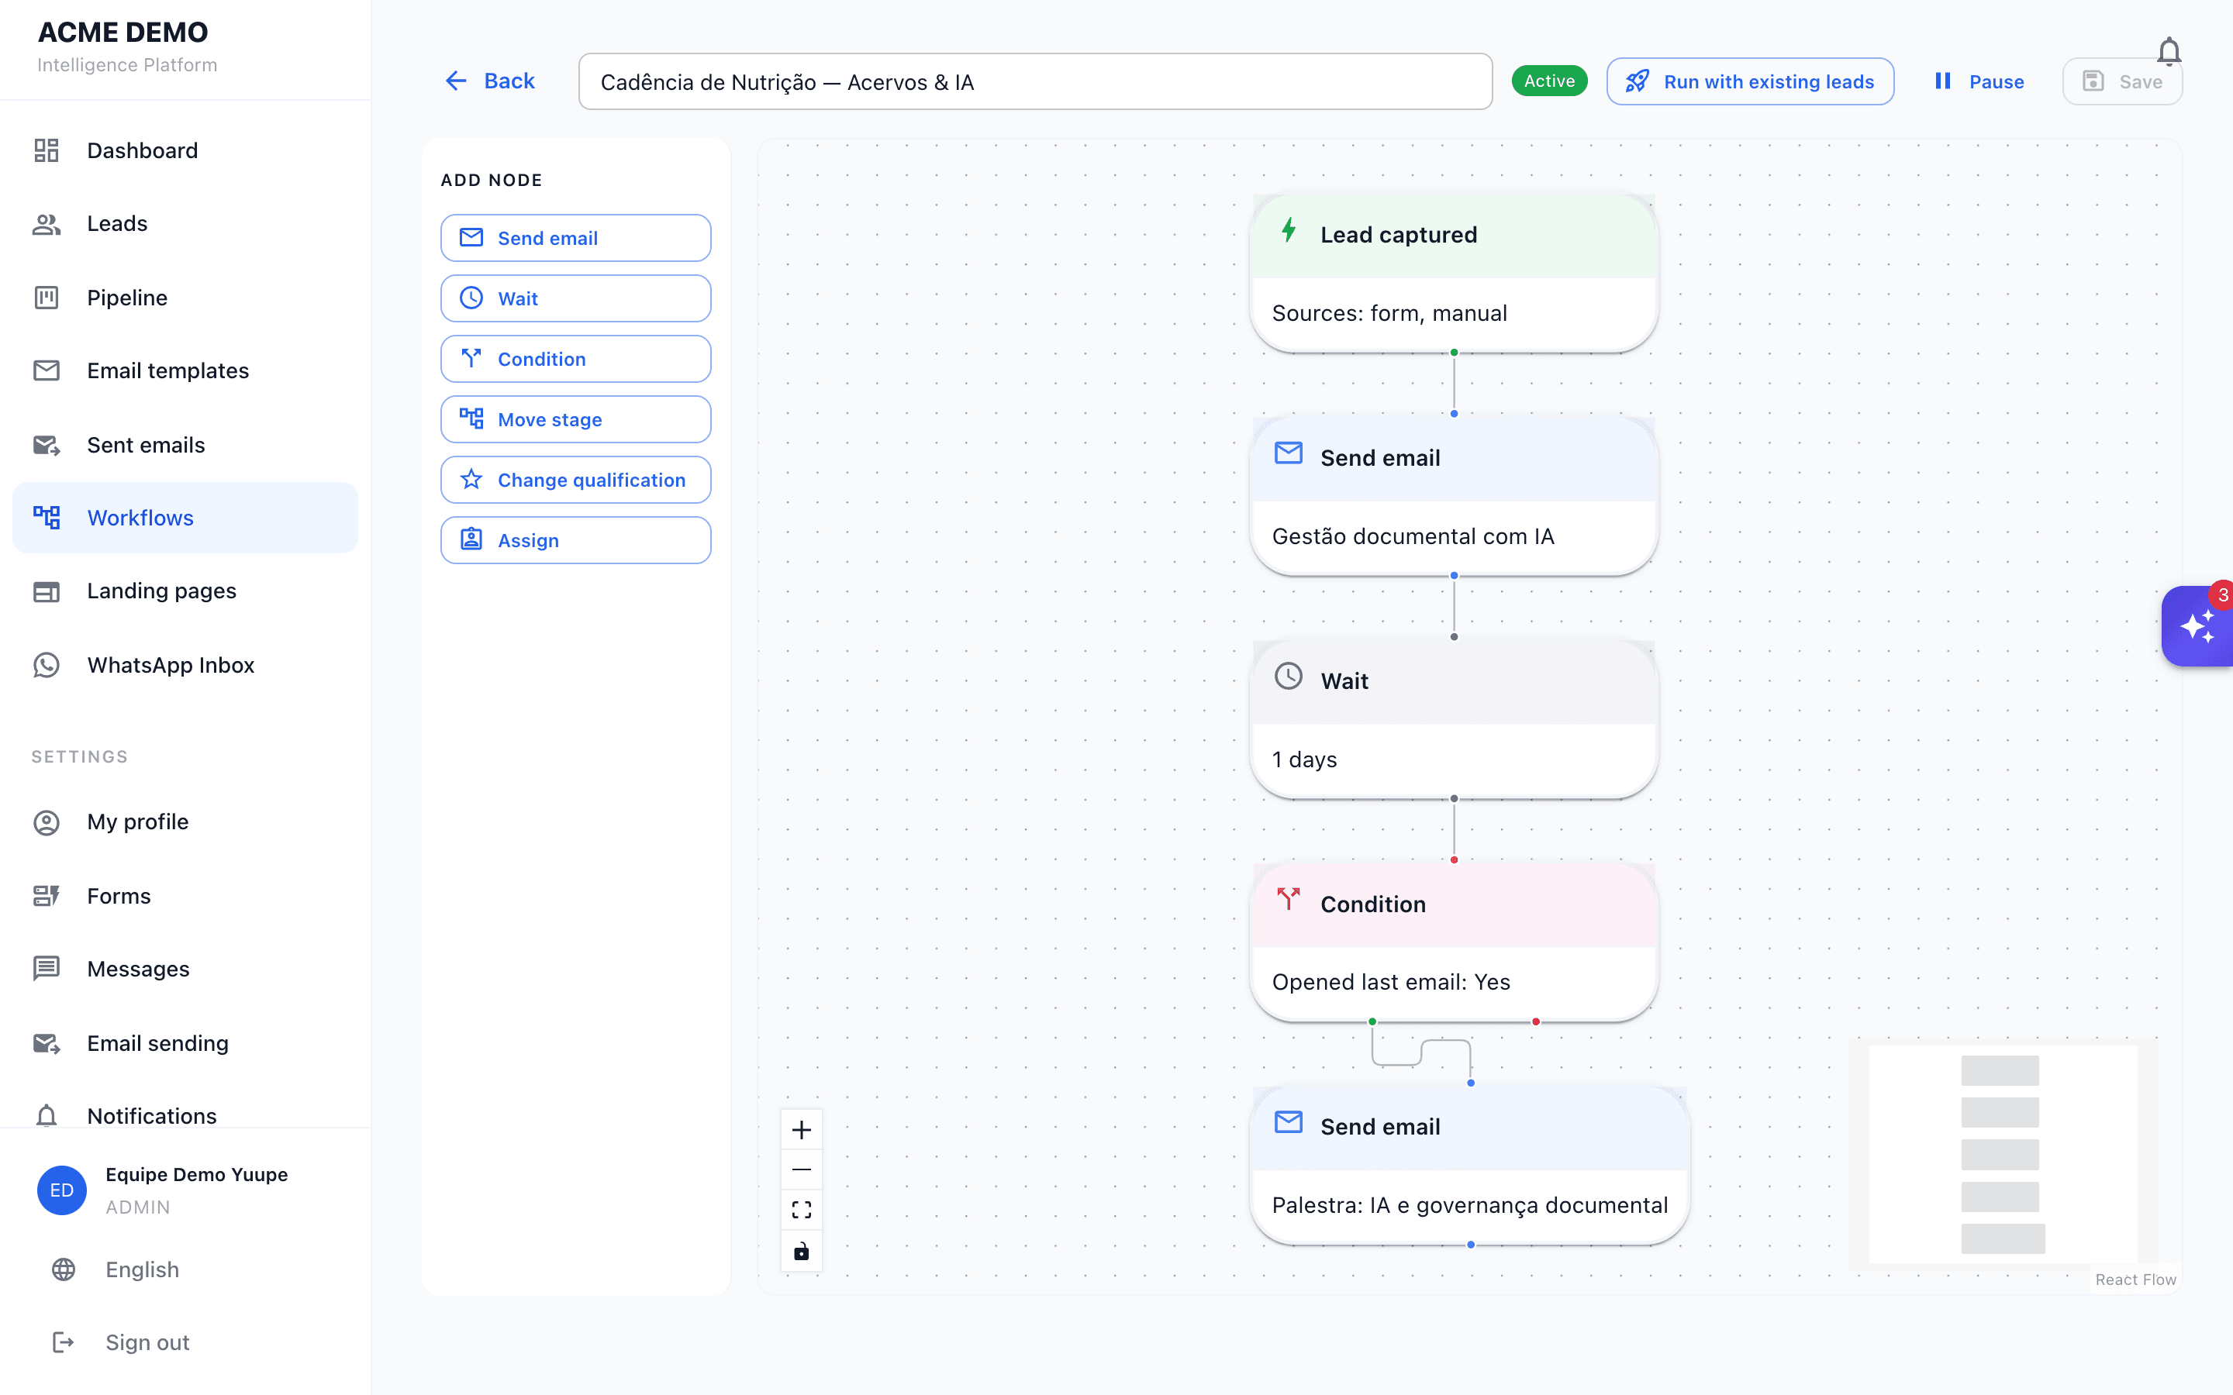
Task: Click the My profile avatar icon
Action: point(47,822)
